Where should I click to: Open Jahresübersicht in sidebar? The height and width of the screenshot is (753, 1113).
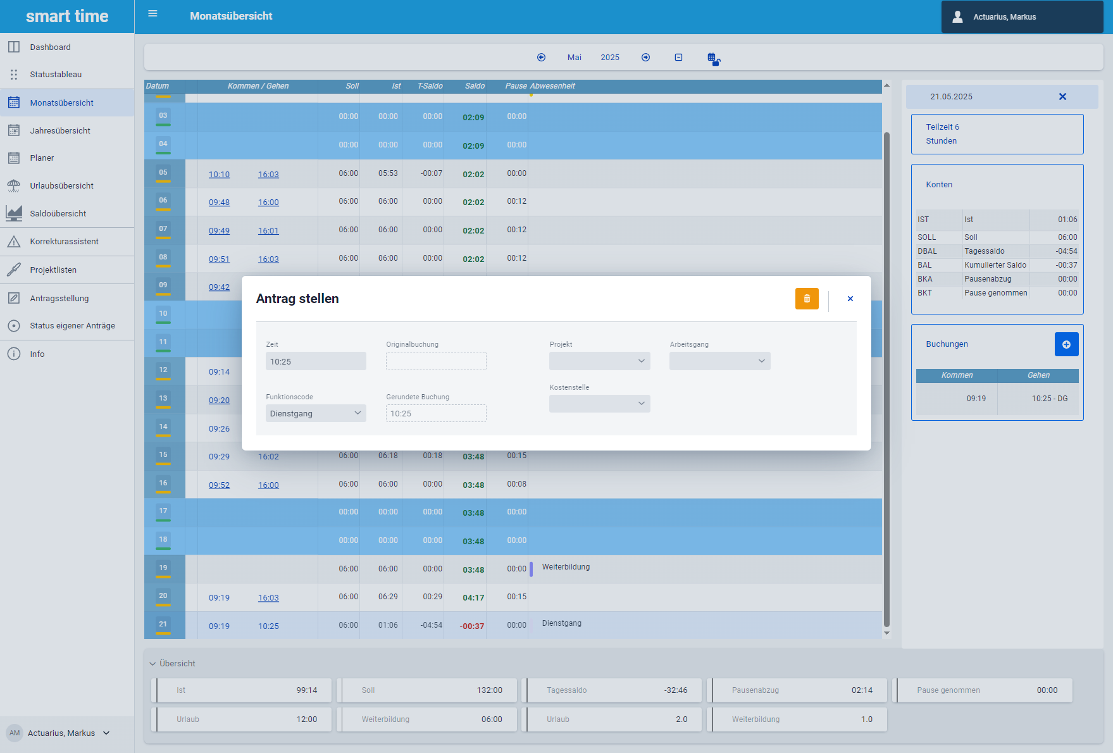click(60, 131)
